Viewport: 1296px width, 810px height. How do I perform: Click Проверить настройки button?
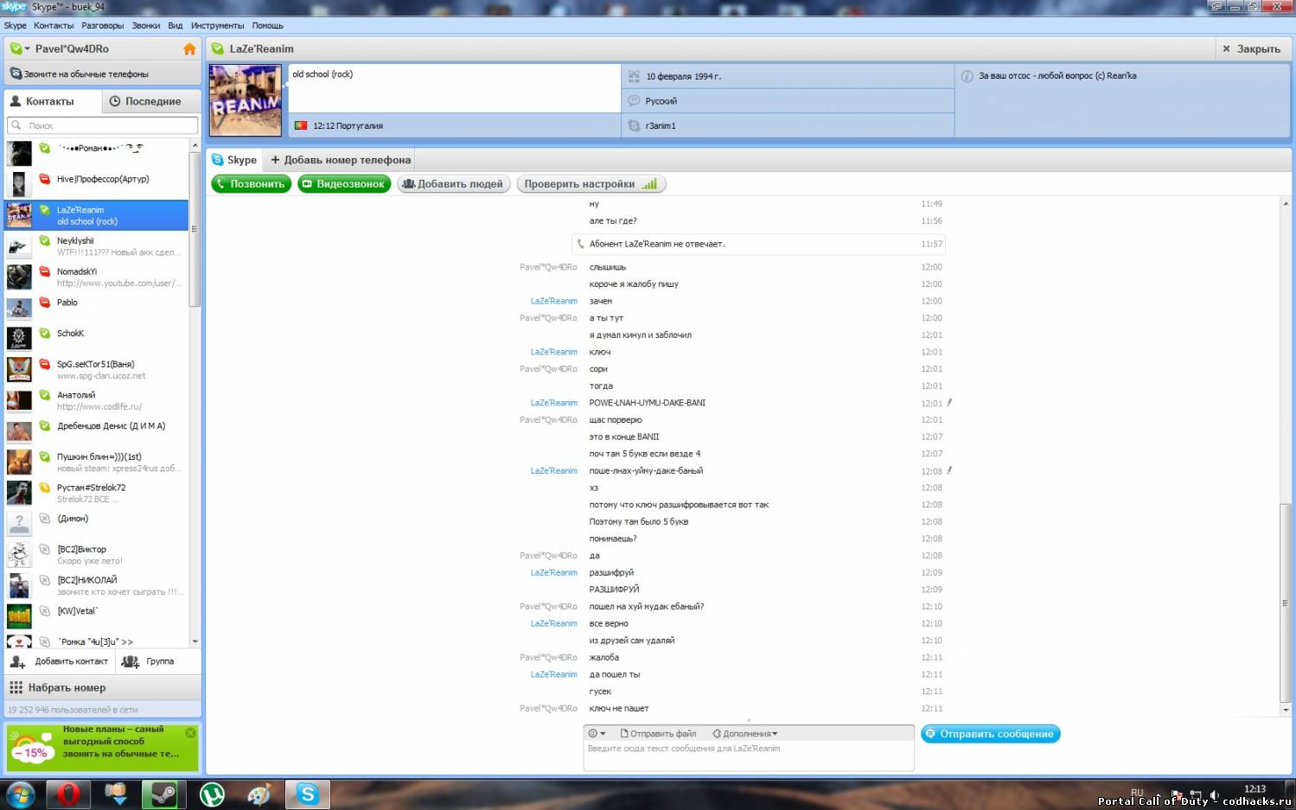591,184
